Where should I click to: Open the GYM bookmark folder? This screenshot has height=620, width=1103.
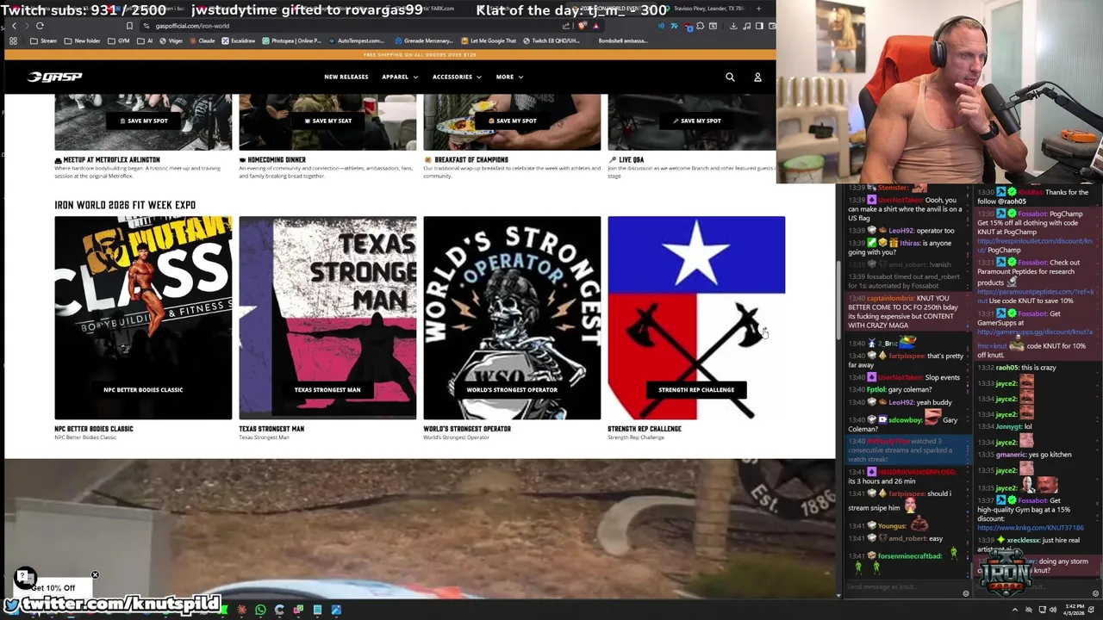118,40
